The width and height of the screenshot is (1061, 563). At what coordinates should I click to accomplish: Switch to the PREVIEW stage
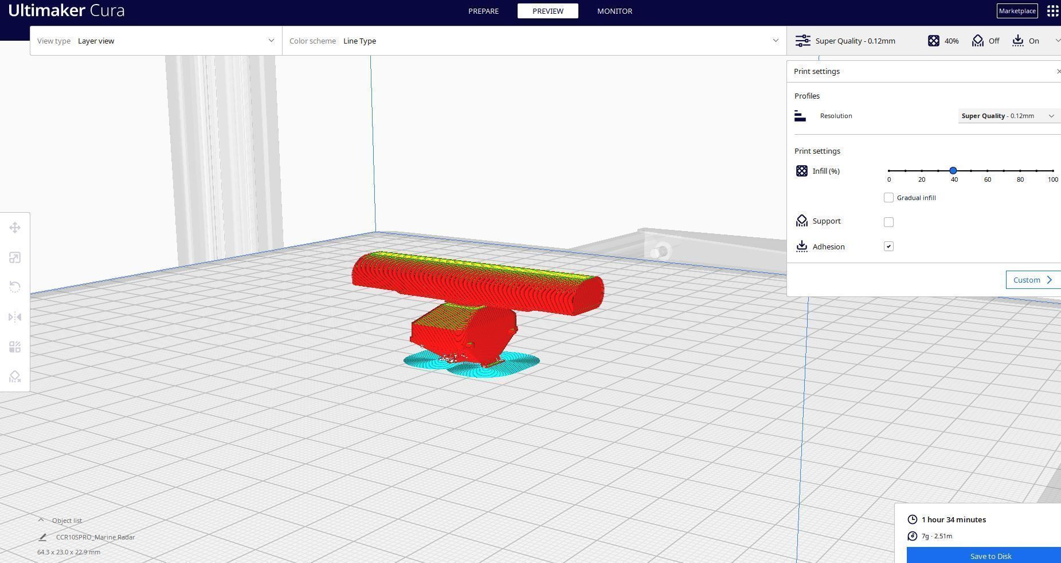tap(547, 11)
